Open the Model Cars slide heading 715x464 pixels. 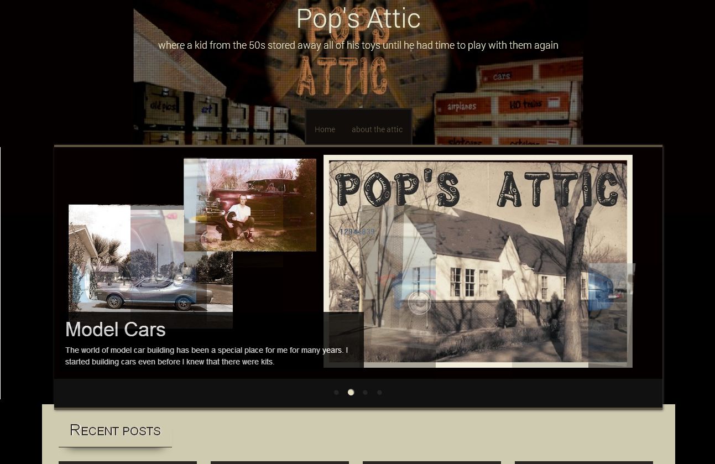tap(116, 330)
